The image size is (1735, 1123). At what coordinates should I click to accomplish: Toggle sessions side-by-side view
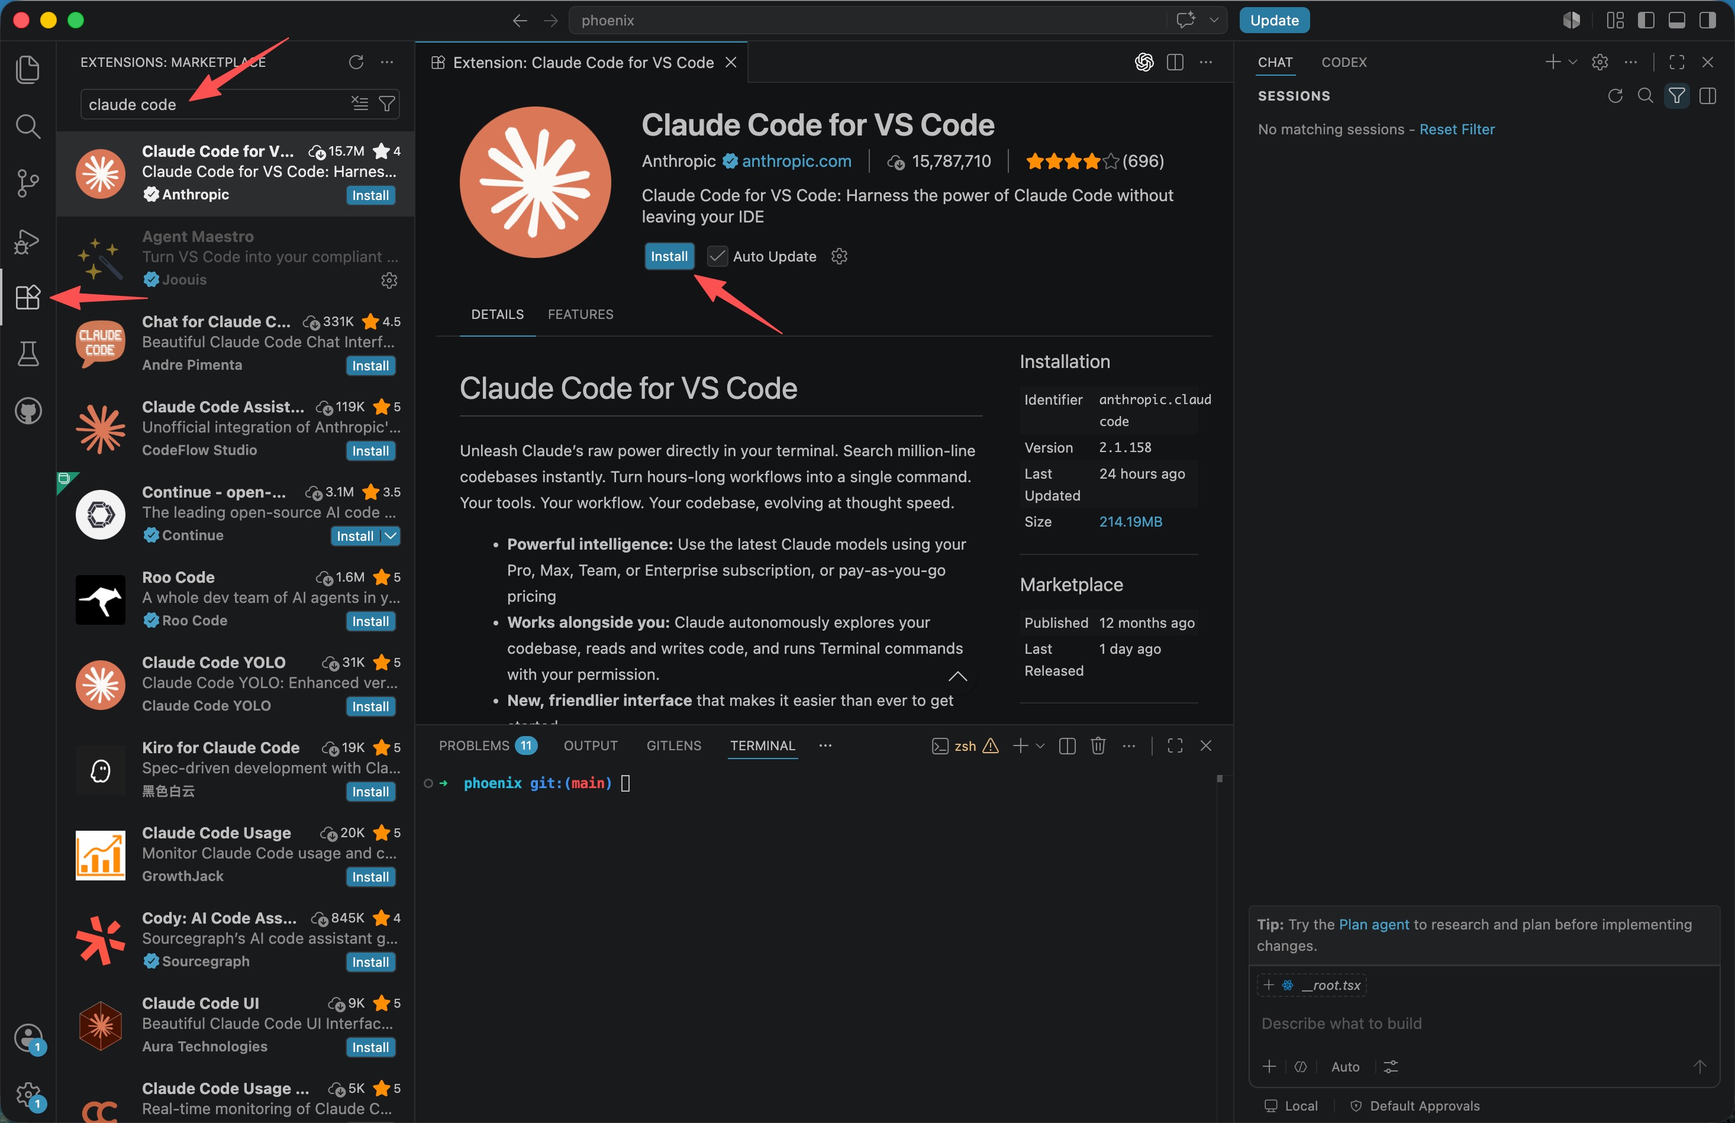click(x=1707, y=95)
